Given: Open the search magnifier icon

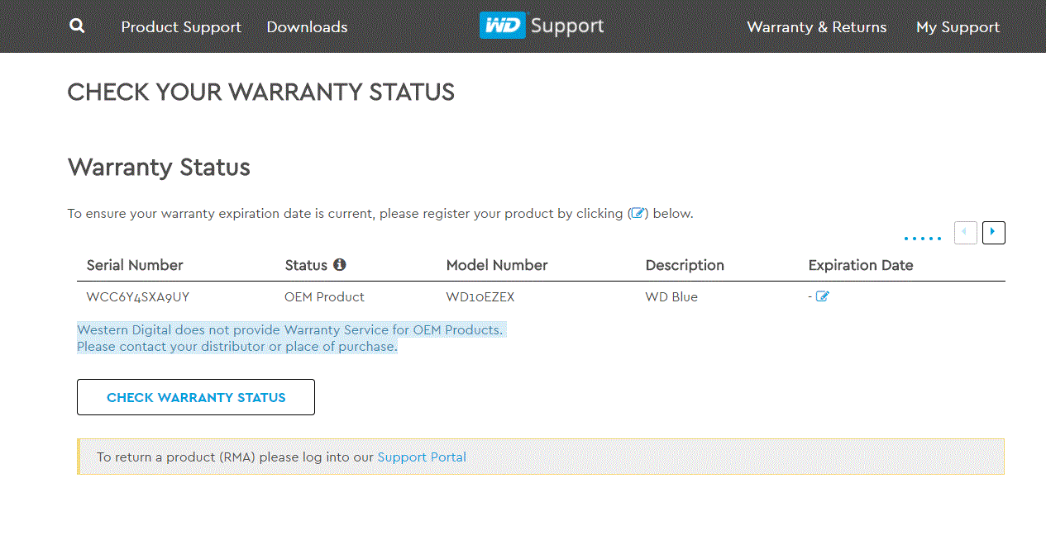Looking at the screenshot, I should pos(77,26).
